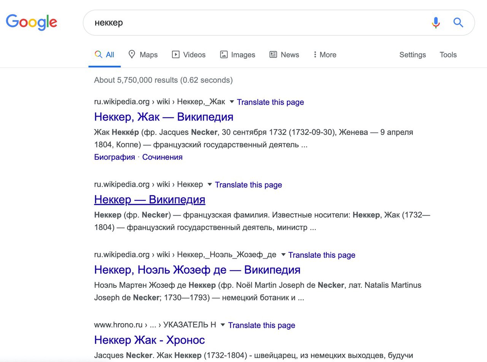
Task: Open Неккер Жак - Хронос result
Action: coord(150,340)
